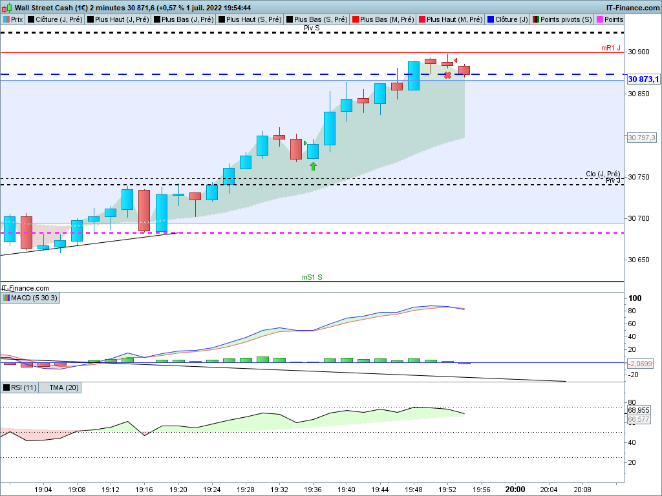Click the green up arrow buy marker

(313, 166)
